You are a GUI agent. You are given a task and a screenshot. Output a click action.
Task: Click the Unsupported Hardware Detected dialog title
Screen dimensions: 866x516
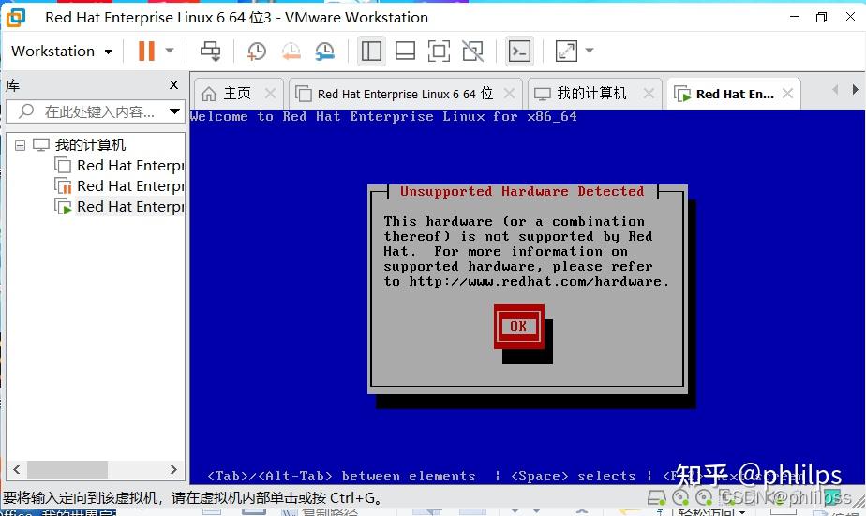[x=522, y=191]
